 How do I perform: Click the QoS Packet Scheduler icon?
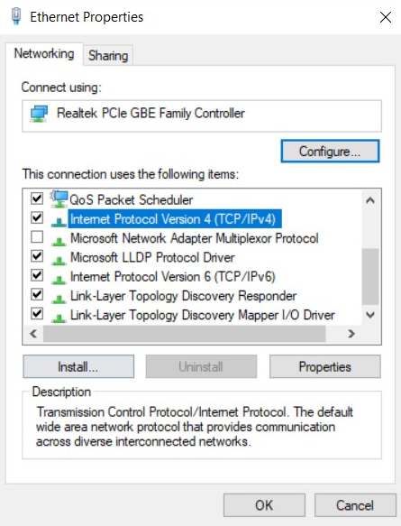point(59,199)
